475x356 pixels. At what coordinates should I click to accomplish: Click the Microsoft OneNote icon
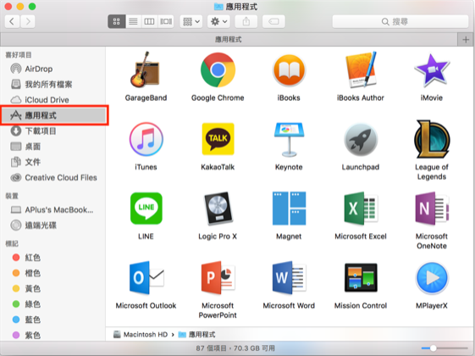[x=432, y=209]
